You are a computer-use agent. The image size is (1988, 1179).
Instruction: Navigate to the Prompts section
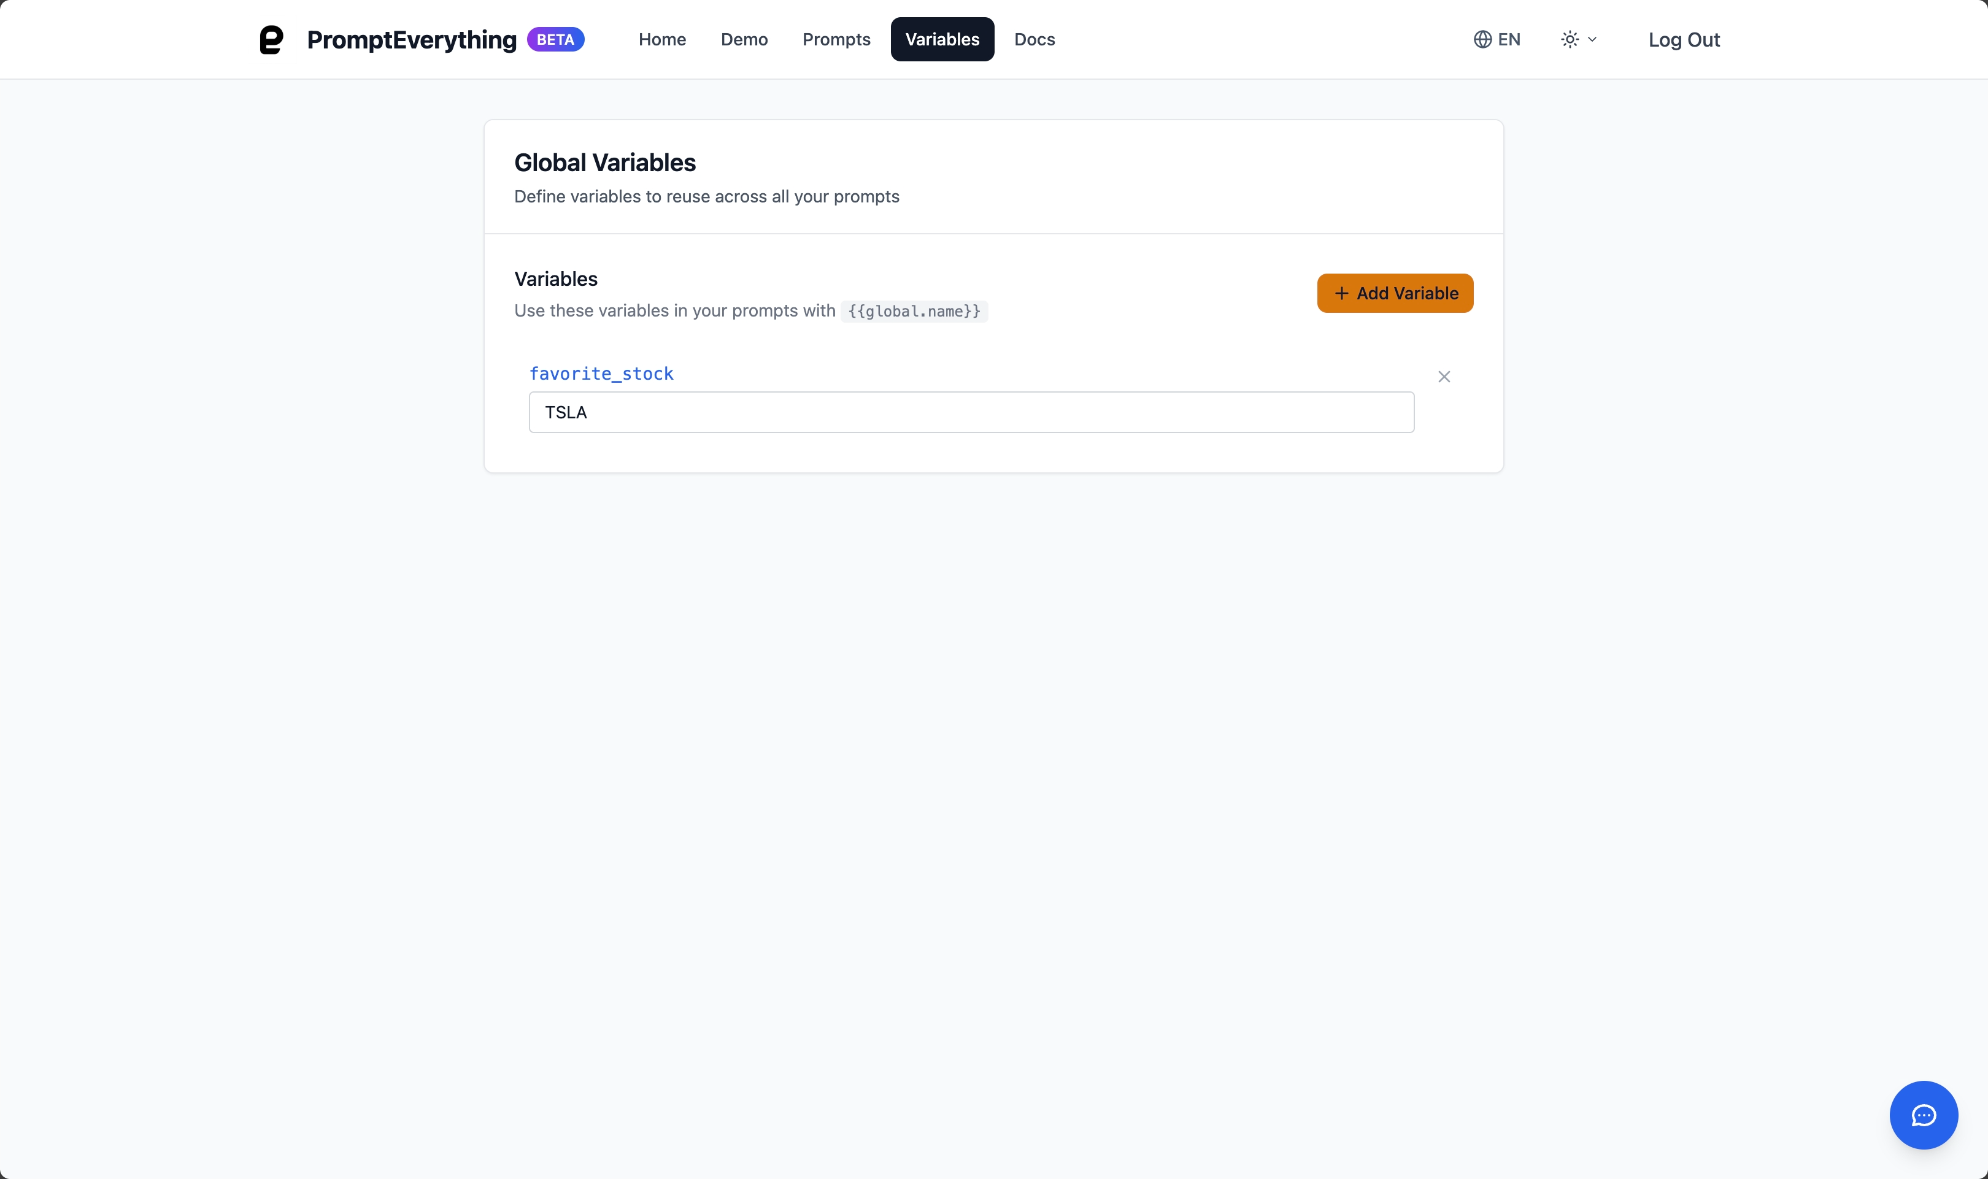tap(836, 40)
